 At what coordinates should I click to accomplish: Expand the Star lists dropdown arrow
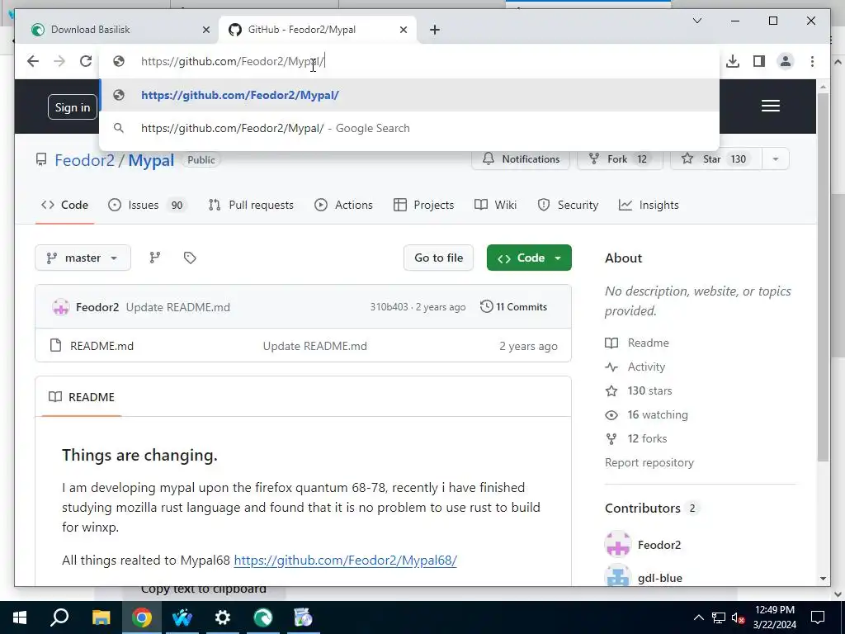pyautogui.click(x=776, y=159)
